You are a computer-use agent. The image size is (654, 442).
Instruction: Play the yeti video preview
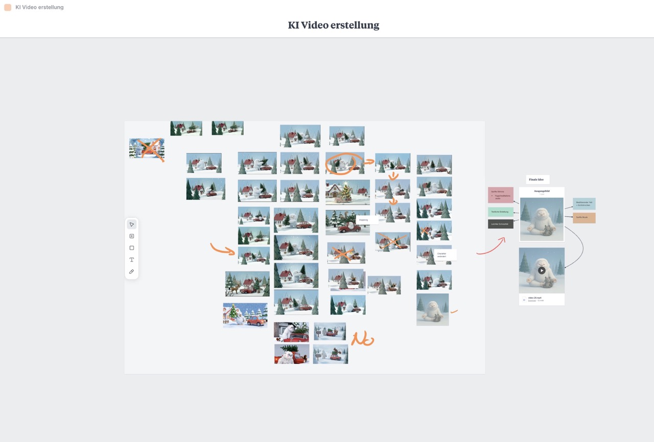542,270
